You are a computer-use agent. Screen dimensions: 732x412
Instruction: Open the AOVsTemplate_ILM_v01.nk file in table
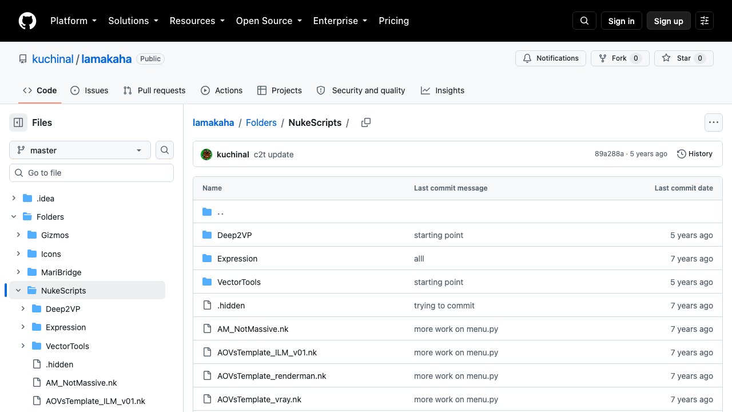[267, 352]
